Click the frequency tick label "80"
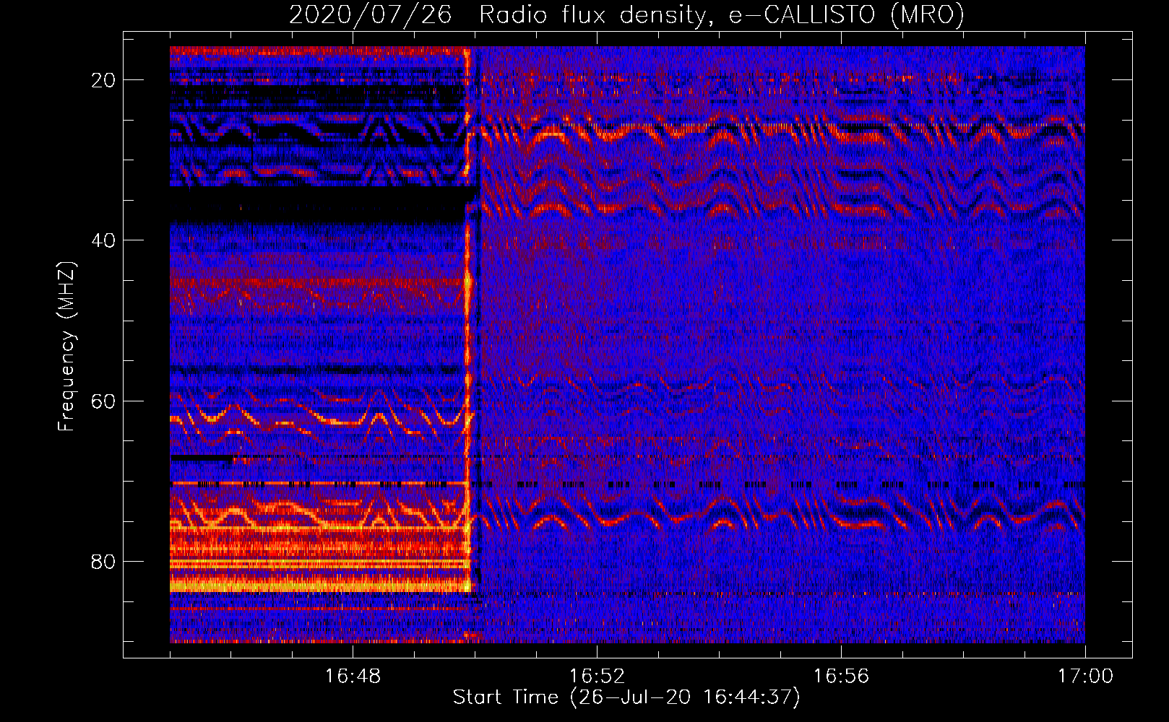This screenshot has width=1169, height=722. 104,561
